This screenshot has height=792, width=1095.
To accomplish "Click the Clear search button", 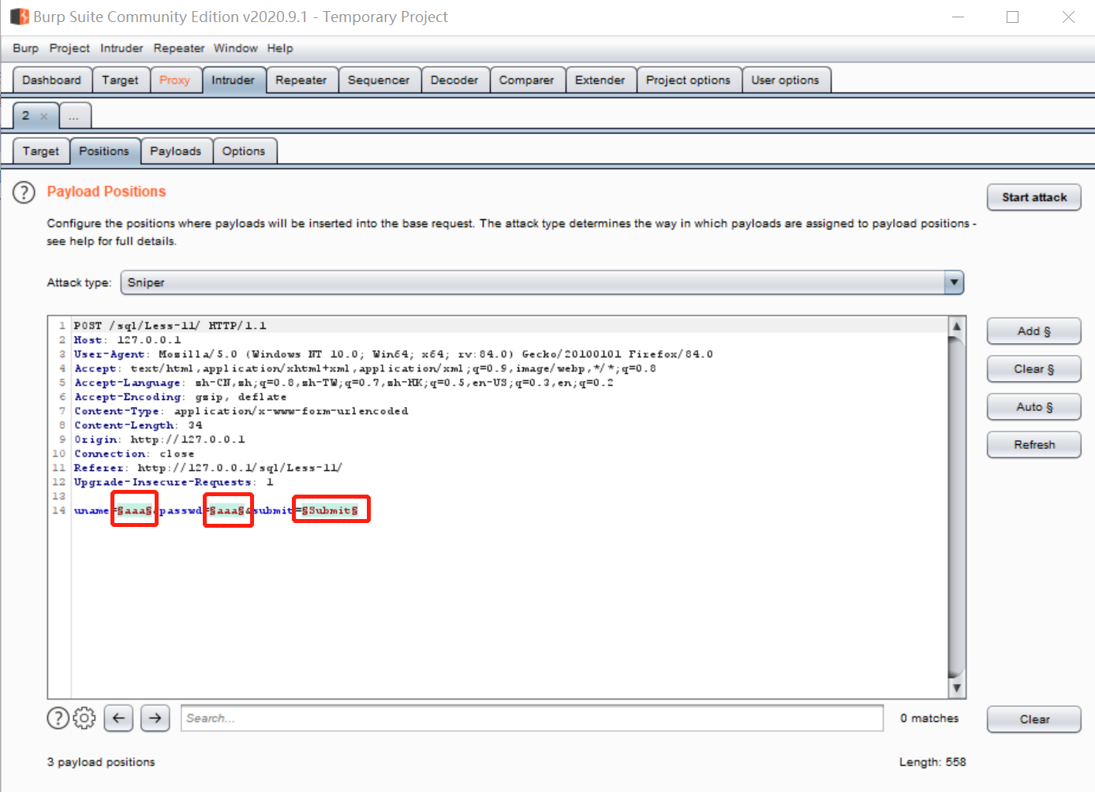I will click(x=1034, y=719).
